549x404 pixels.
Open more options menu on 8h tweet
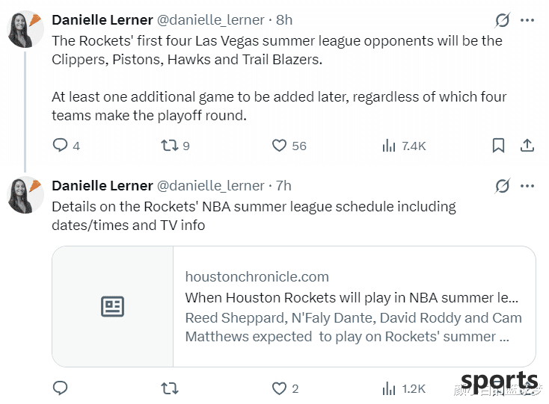[x=527, y=20]
